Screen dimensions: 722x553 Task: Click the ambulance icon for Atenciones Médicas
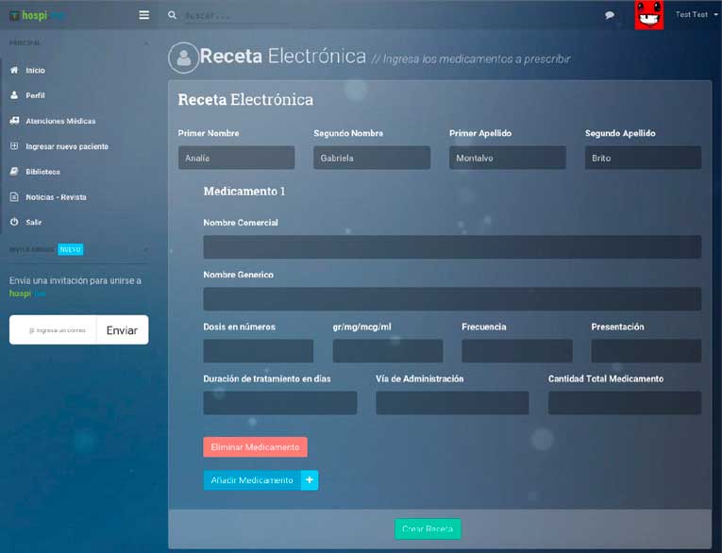(14, 121)
